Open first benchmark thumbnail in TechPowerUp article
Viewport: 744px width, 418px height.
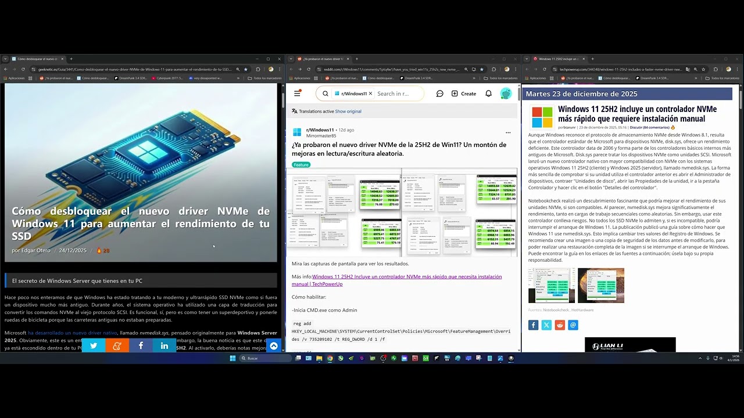click(x=552, y=285)
